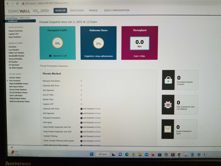Click the browser back arrow
221x166 pixels.
point(8,4)
